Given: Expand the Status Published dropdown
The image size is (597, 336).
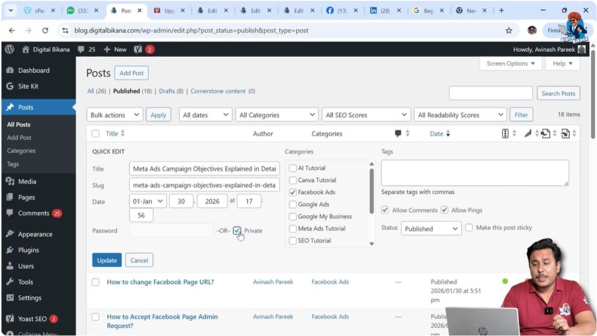Looking at the screenshot, I should pyautogui.click(x=431, y=229).
